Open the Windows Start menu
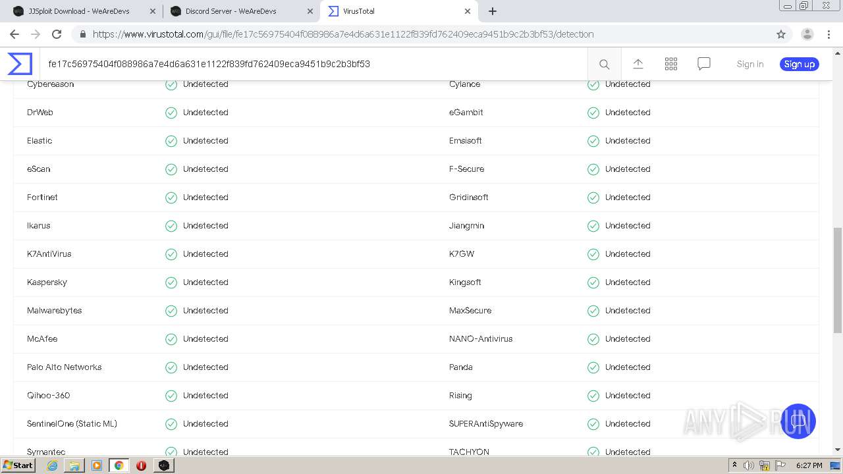 (x=18, y=465)
